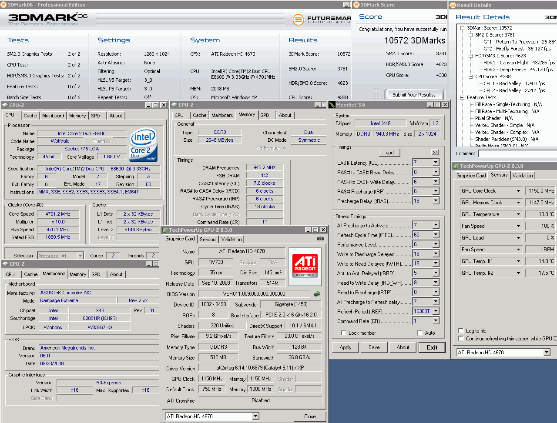Click the Apply button in MemSet
The image size is (557, 423).
346,347
